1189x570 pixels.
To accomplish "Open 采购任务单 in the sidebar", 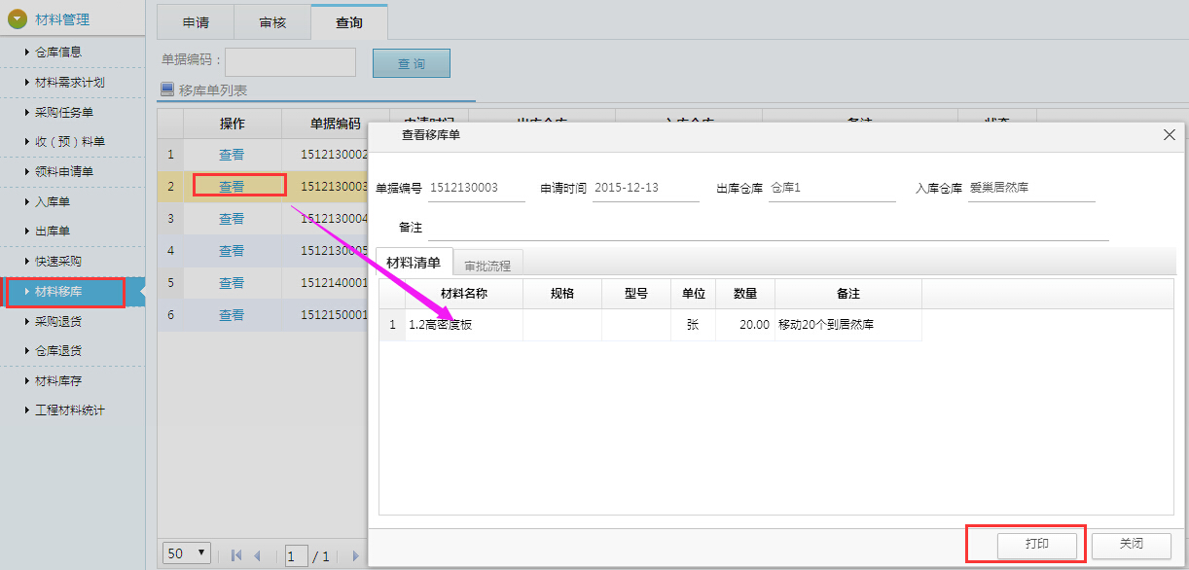I will pos(64,113).
